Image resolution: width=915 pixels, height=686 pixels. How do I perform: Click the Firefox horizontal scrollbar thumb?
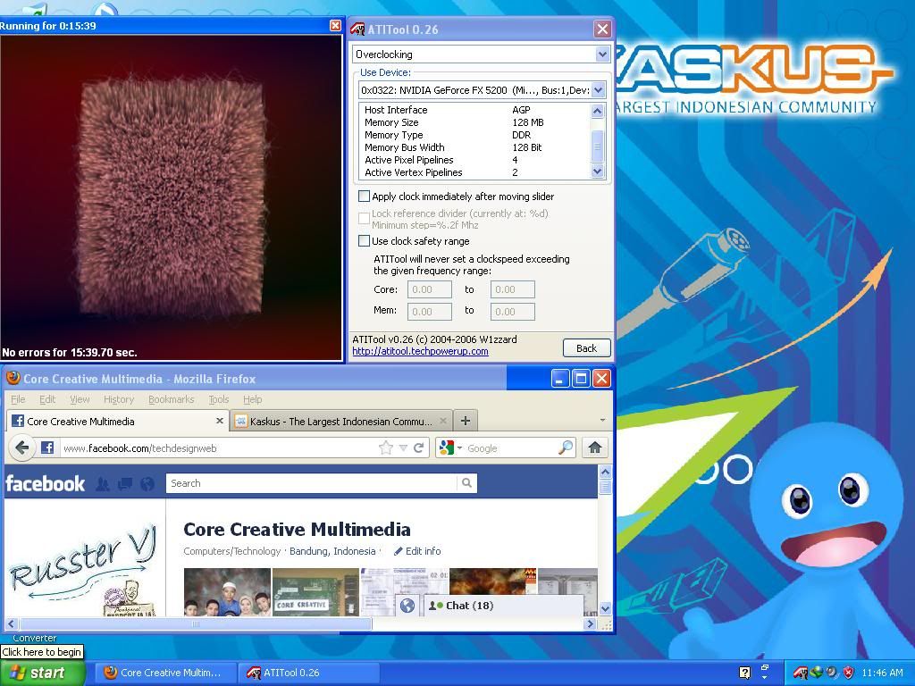tap(196, 623)
